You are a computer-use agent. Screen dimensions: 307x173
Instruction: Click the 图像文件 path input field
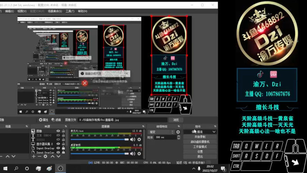122,120
